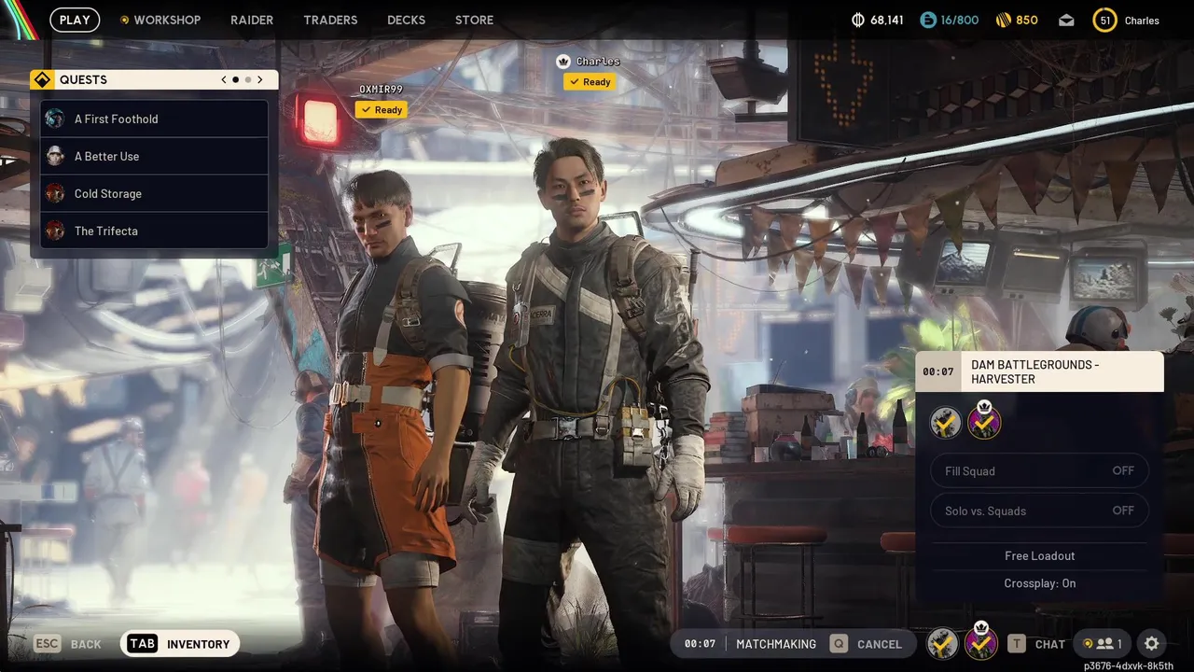The width and height of the screenshot is (1194, 672).
Task: Click the level 51 player badge
Action: coord(1104,20)
